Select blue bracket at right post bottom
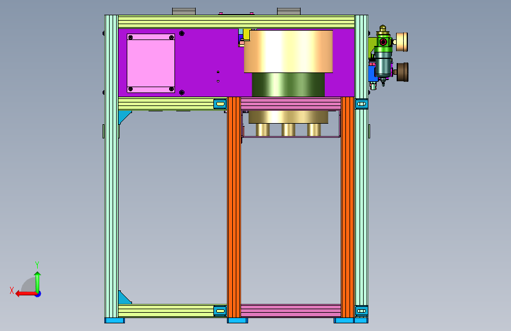Screen dimensions: 511x331 pos(361,311)
